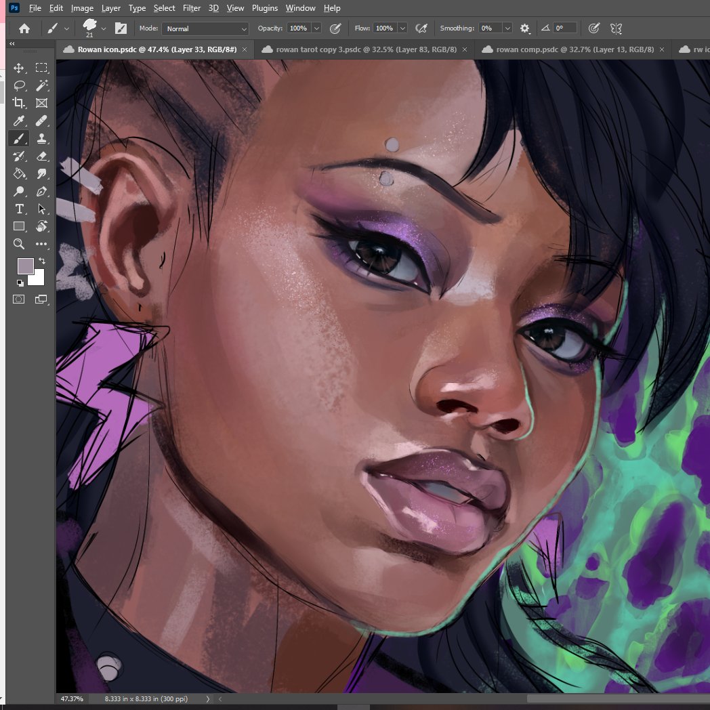Screen dimensions: 710x710
Task: Toggle pressure for size
Action: point(593,28)
